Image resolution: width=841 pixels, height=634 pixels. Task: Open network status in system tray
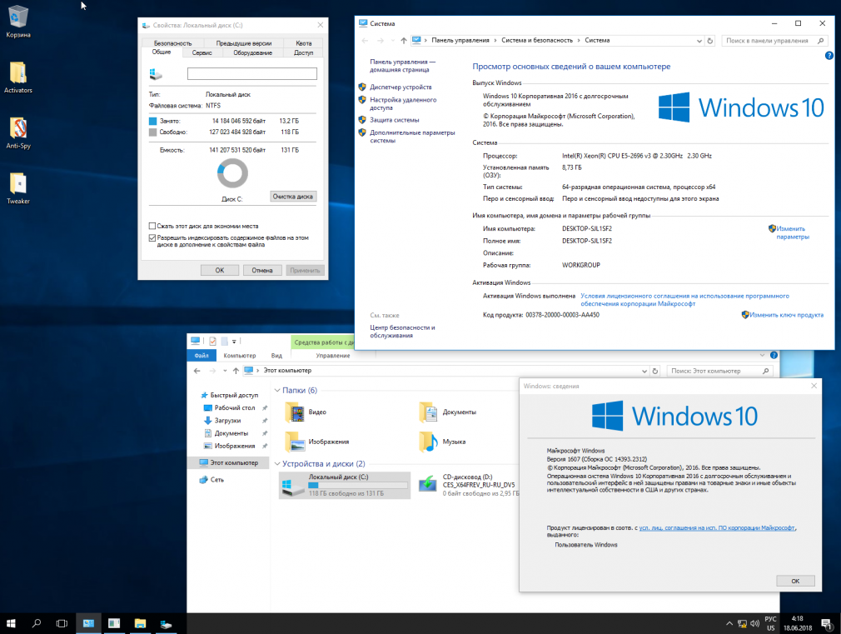point(742,623)
